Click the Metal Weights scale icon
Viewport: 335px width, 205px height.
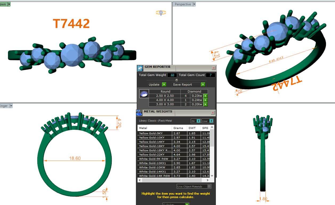139,113
